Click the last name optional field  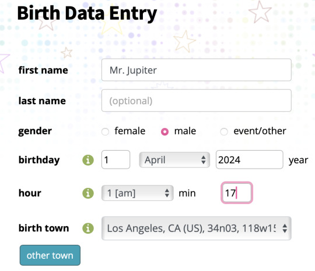tap(197, 101)
